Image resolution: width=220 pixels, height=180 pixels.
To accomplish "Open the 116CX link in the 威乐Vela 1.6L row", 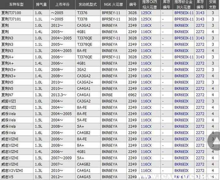I will (x=146, y=133).
